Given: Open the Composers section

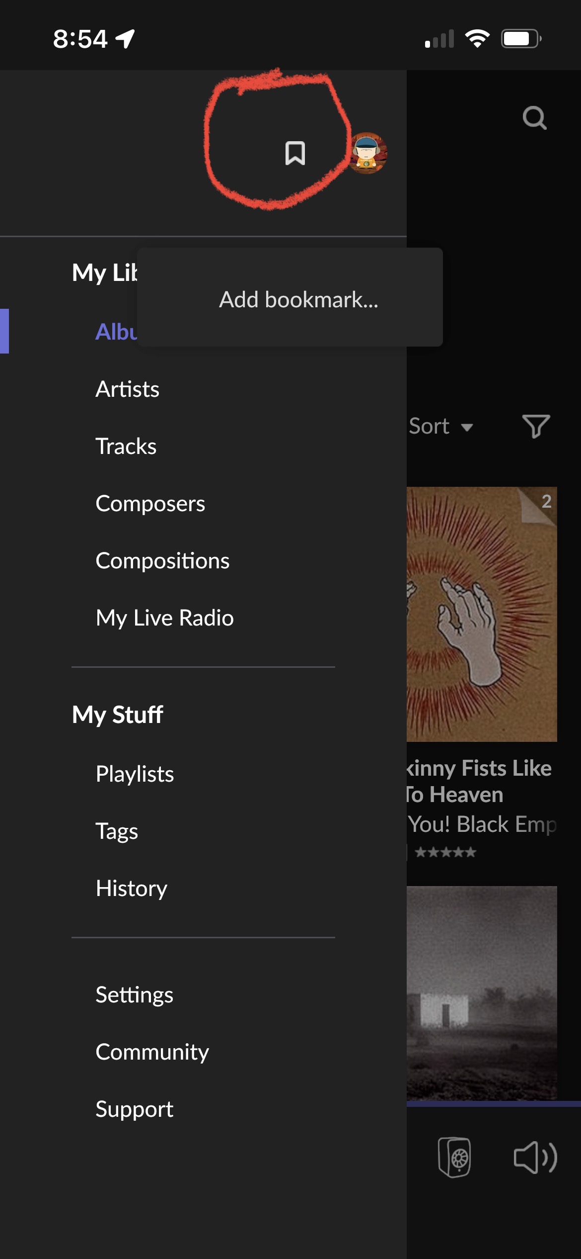Looking at the screenshot, I should point(150,503).
